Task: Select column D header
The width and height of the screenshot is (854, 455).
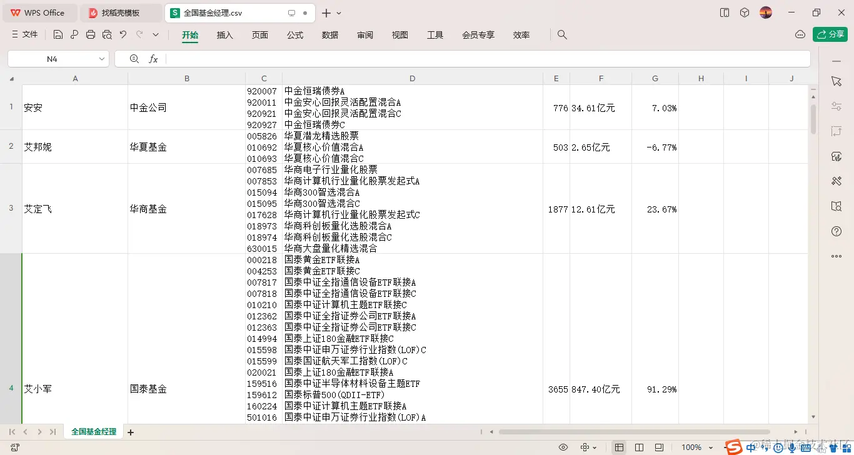Action: tap(413, 79)
